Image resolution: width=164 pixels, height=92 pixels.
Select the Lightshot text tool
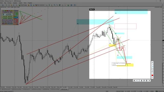152,73
